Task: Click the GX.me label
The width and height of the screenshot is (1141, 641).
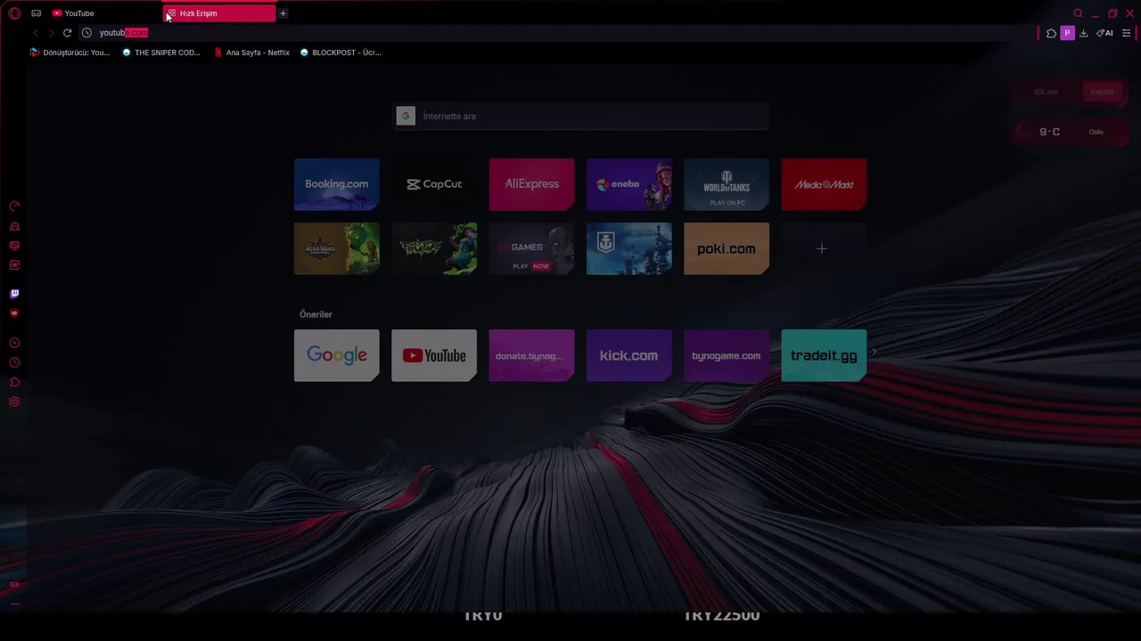Action: (1046, 92)
